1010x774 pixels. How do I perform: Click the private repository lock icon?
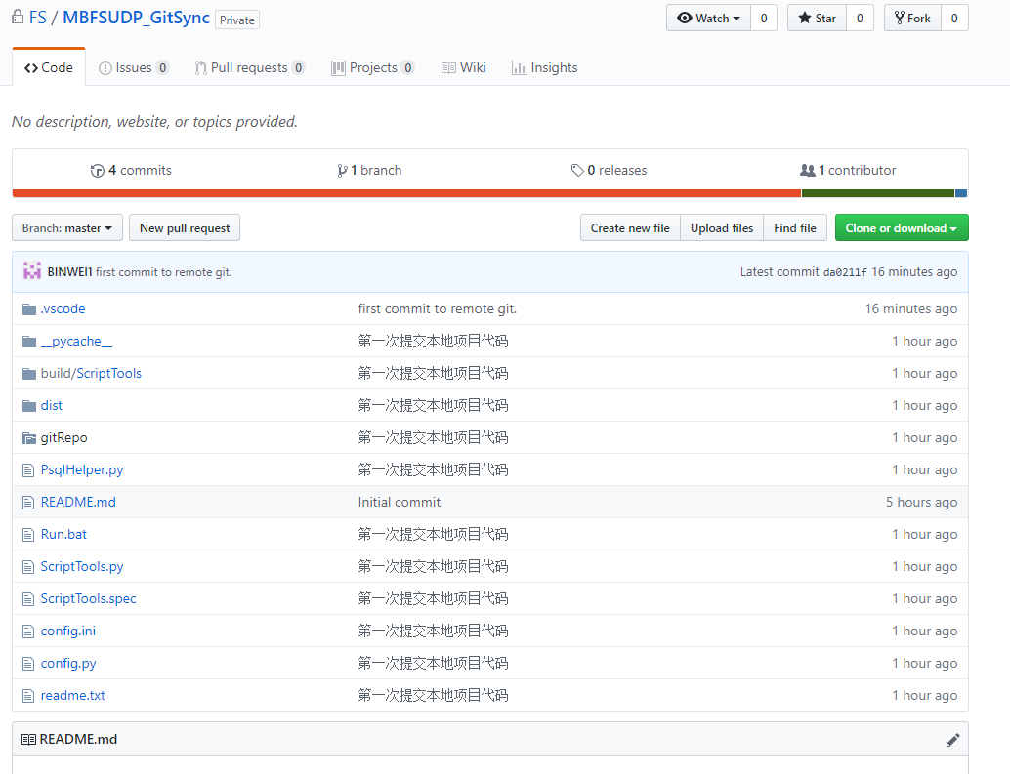pos(18,16)
